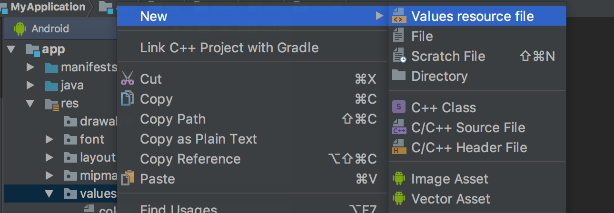The image size is (614, 213).
Task: Click the Values resource file icon
Action: [x=398, y=17]
